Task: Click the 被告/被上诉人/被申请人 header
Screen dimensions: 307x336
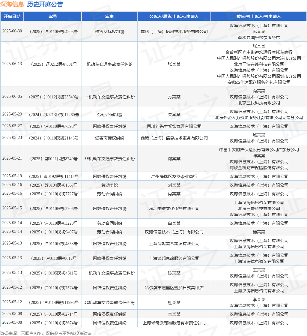Action: [x=259, y=16]
